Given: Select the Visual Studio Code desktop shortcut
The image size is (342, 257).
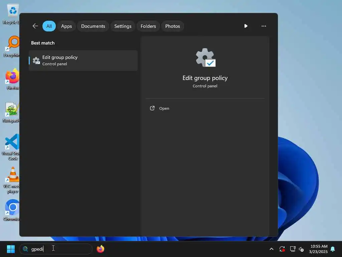Looking at the screenshot, I should click(10, 147).
